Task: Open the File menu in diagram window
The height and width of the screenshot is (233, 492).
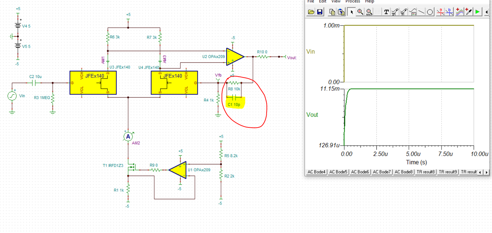Action: click(311, 2)
